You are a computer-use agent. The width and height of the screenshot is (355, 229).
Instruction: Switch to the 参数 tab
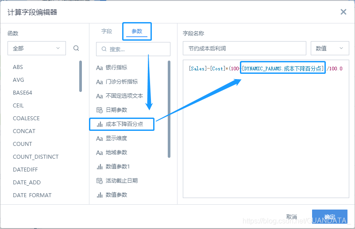pyautogui.click(x=137, y=31)
